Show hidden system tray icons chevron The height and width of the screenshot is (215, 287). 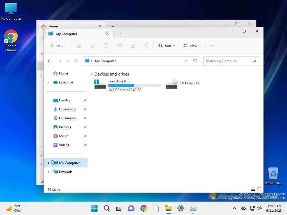click(x=235, y=208)
